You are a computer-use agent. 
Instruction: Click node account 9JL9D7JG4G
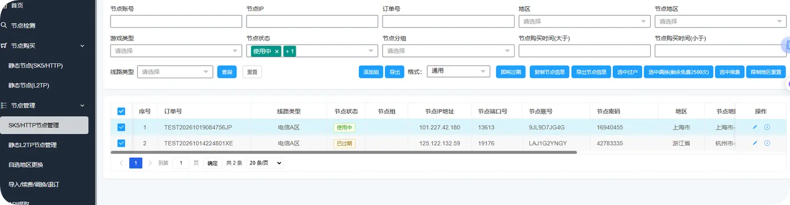pyautogui.click(x=547, y=127)
